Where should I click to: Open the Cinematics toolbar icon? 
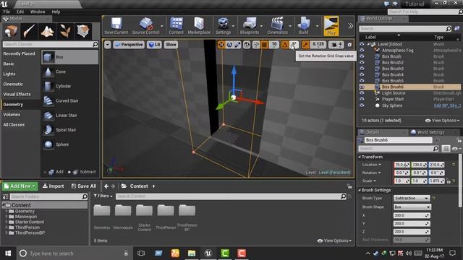pyautogui.click(x=277, y=26)
